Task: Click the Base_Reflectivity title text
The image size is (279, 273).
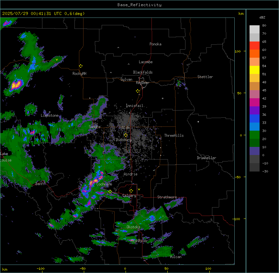Action: point(139,5)
